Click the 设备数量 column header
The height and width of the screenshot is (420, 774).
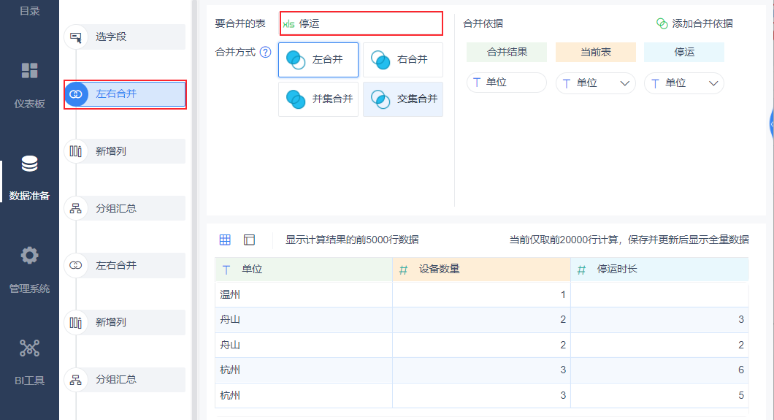pos(481,269)
